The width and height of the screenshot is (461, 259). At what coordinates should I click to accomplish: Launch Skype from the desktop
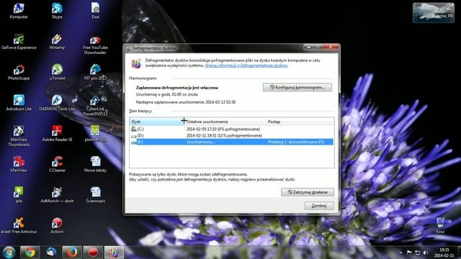[x=57, y=12]
